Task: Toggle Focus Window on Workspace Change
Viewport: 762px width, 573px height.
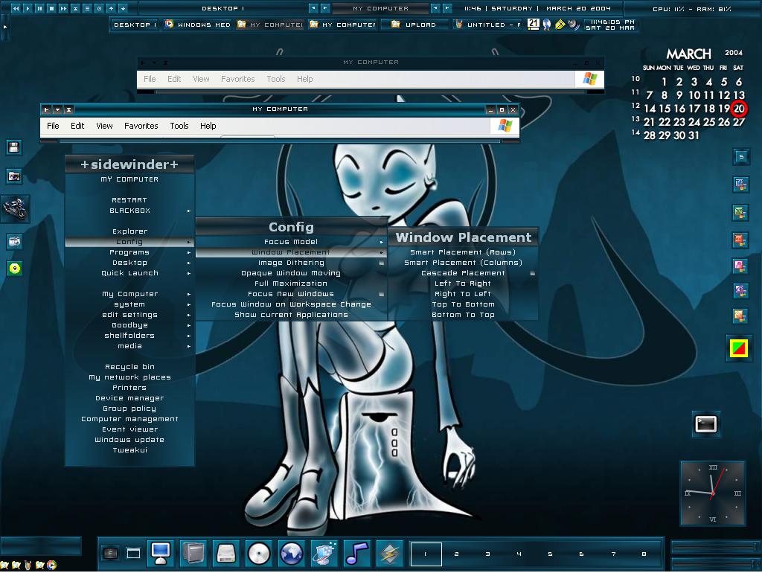Action: tap(291, 304)
